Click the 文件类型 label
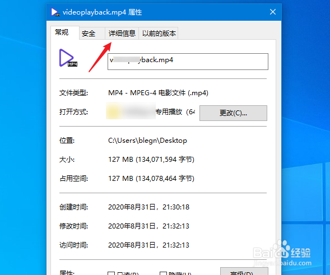The image size is (330, 275). point(73,93)
